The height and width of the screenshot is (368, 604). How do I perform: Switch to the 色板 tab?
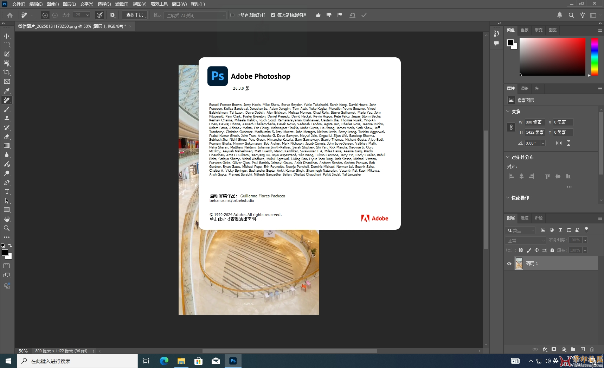tap(525, 30)
